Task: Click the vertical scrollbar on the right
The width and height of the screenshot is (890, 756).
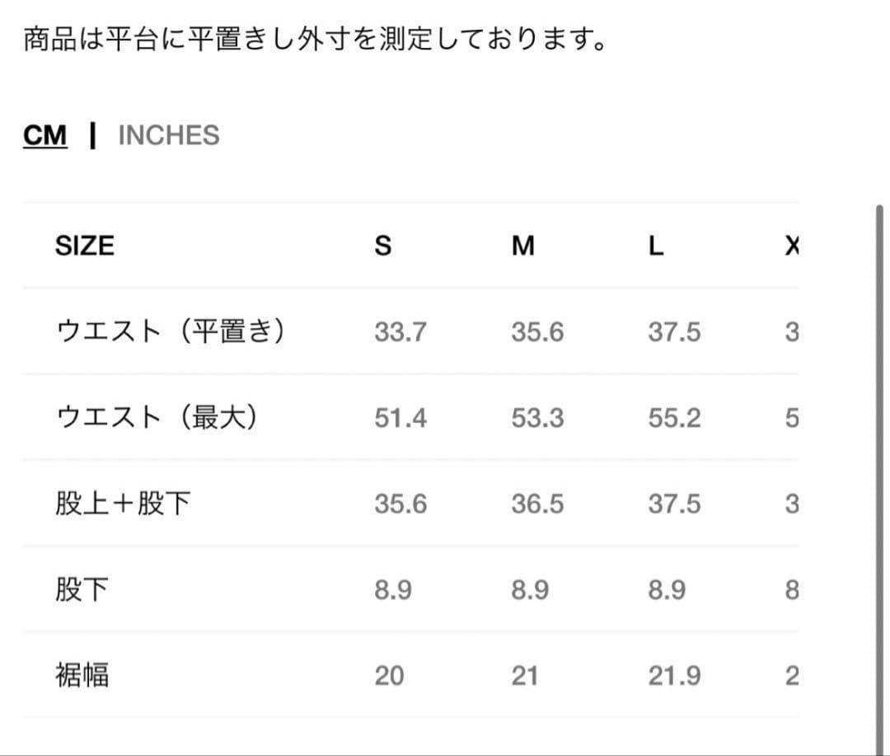Action: coord(878,478)
